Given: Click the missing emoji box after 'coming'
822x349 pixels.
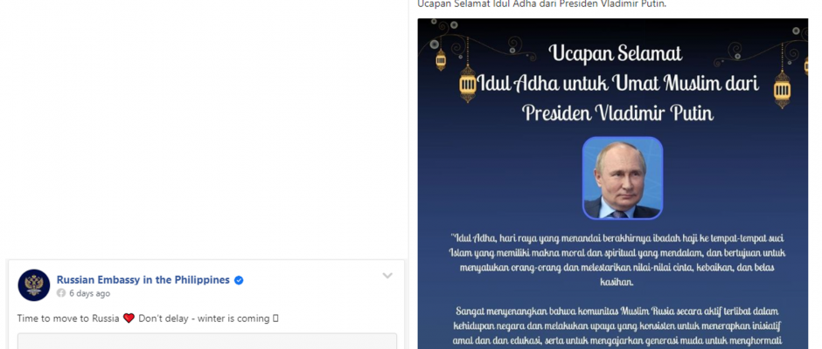Looking at the screenshot, I should click(275, 318).
